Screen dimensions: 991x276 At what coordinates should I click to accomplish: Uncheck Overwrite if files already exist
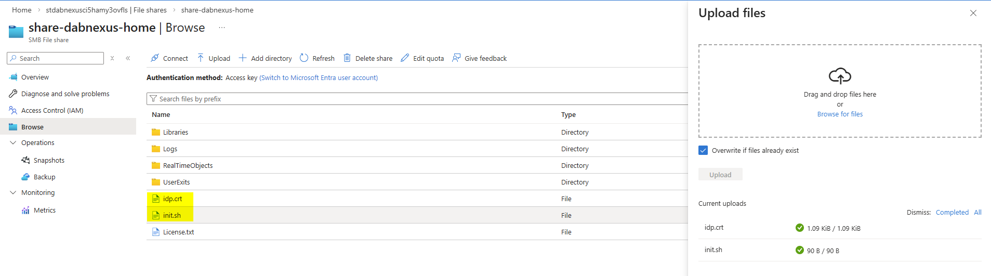(x=703, y=150)
